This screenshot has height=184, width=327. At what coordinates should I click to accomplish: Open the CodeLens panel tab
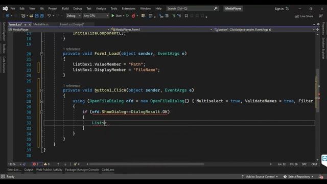click(108, 170)
